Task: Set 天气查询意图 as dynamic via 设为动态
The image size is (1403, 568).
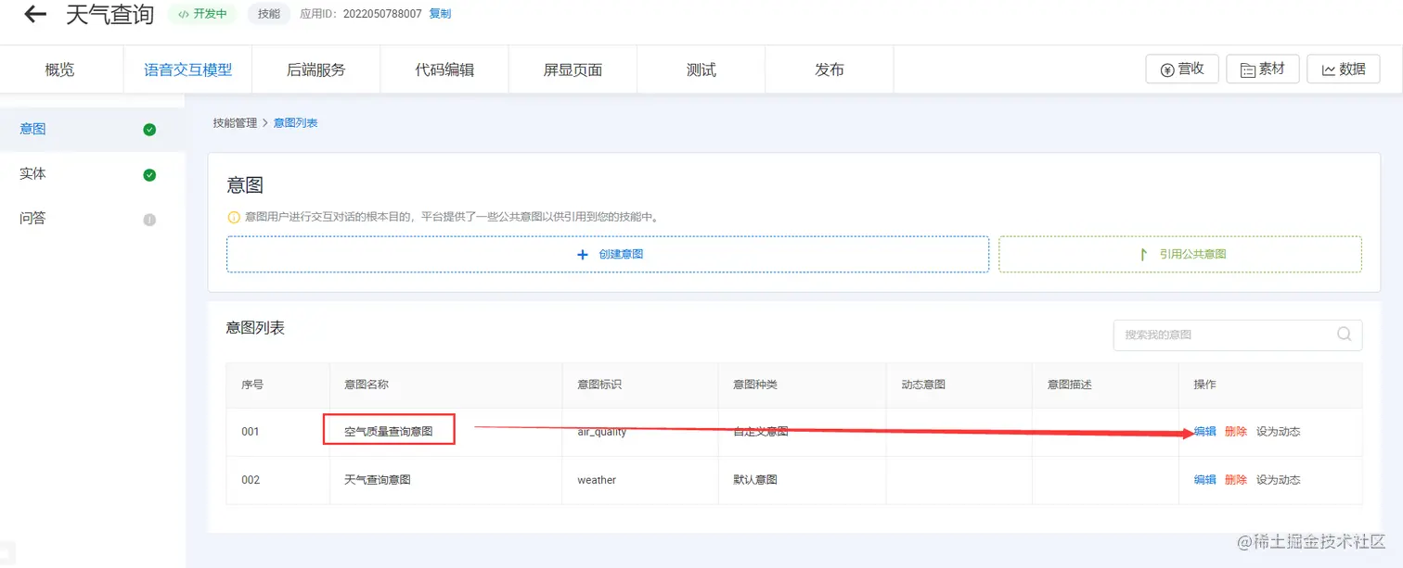Action: [1278, 480]
